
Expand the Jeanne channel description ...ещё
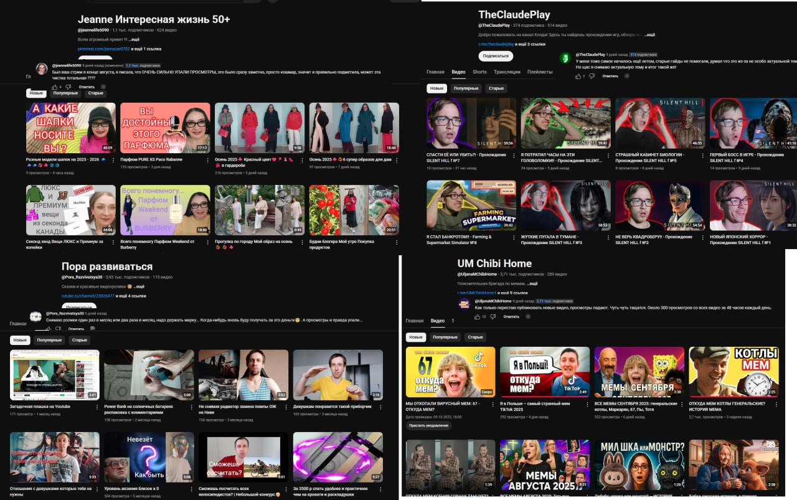[134, 39]
